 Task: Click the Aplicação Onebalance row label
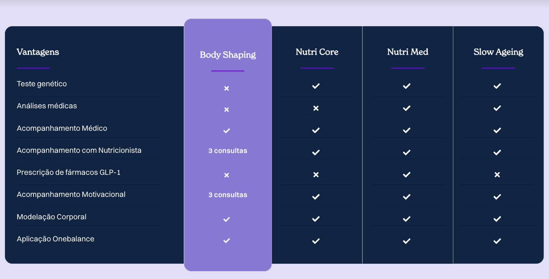tap(55, 239)
